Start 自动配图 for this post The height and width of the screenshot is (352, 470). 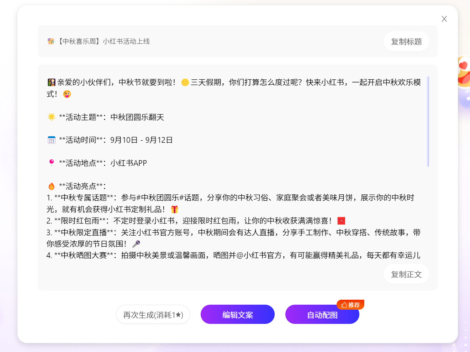coord(322,315)
